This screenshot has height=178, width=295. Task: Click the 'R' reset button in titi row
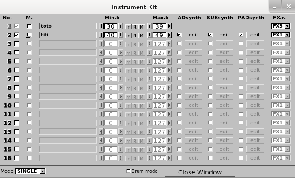click(x=135, y=36)
